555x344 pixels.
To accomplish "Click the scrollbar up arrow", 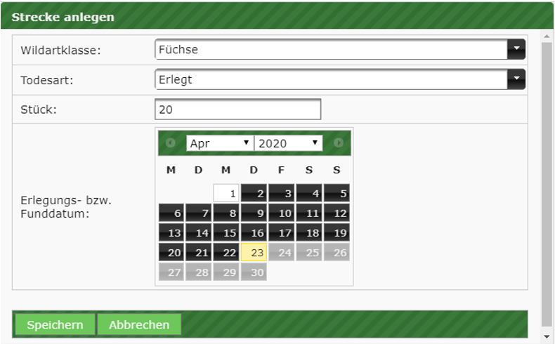I will (x=547, y=36).
